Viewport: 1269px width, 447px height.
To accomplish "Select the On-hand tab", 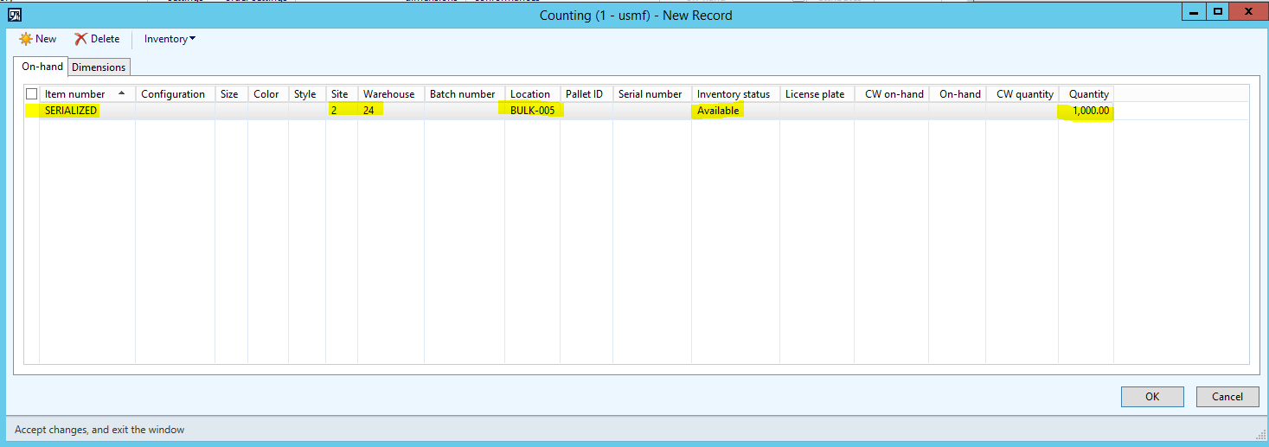I will (42, 67).
